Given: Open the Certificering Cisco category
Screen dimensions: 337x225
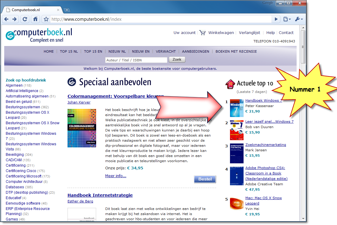Looking at the screenshot, I should [x=21, y=171].
